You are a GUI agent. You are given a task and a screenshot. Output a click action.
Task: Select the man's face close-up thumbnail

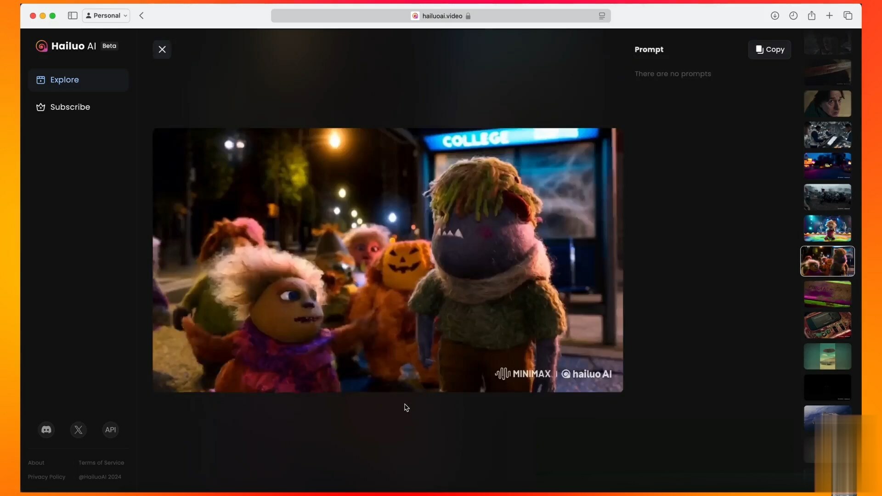click(827, 104)
